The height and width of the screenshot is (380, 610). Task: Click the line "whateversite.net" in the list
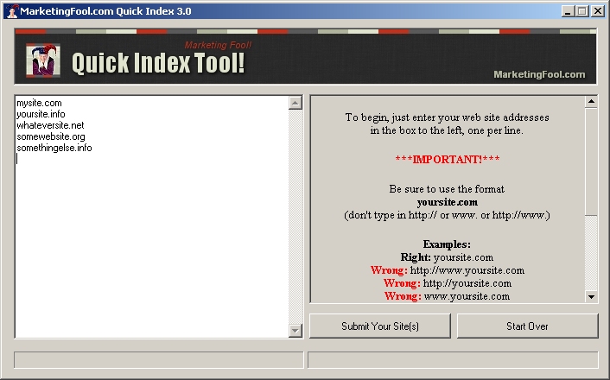(x=50, y=125)
